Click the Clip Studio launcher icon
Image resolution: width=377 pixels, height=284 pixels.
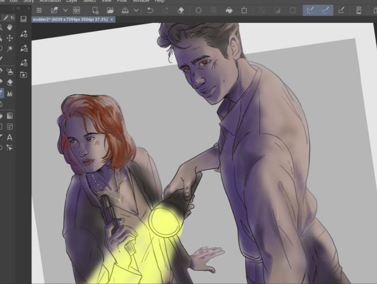tap(54, 11)
